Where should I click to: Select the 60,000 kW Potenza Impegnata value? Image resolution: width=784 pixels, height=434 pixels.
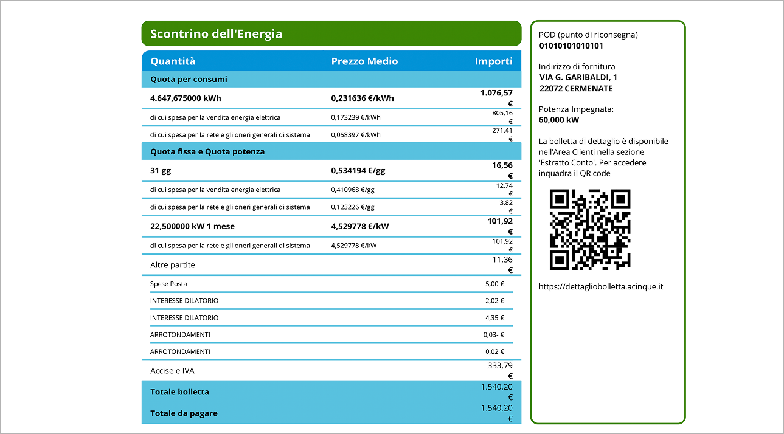click(x=559, y=120)
